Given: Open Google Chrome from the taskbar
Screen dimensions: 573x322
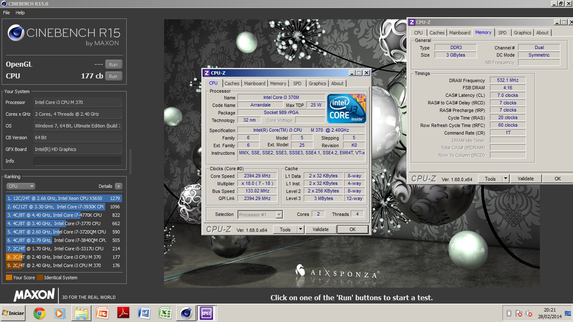Looking at the screenshot, I should point(39,313).
